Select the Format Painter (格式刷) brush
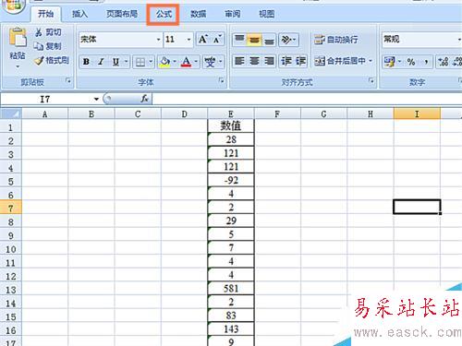 pos(39,61)
